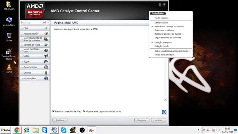Image resolution: width=238 pixels, height=134 pixels.
Task: Show hidden system tray icons arrow
Action: pos(204,130)
